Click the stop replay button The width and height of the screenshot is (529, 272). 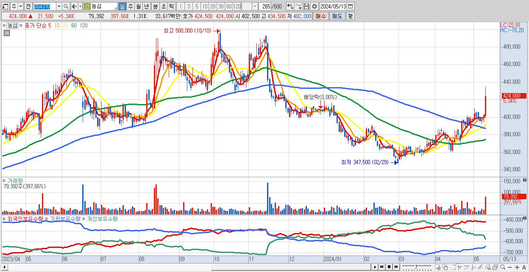pos(389,267)
